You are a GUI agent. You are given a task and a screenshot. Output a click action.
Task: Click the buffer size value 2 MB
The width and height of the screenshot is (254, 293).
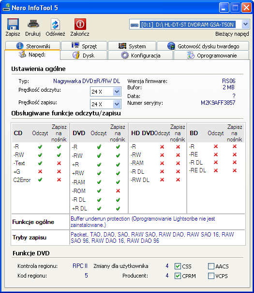click(228, 87)
